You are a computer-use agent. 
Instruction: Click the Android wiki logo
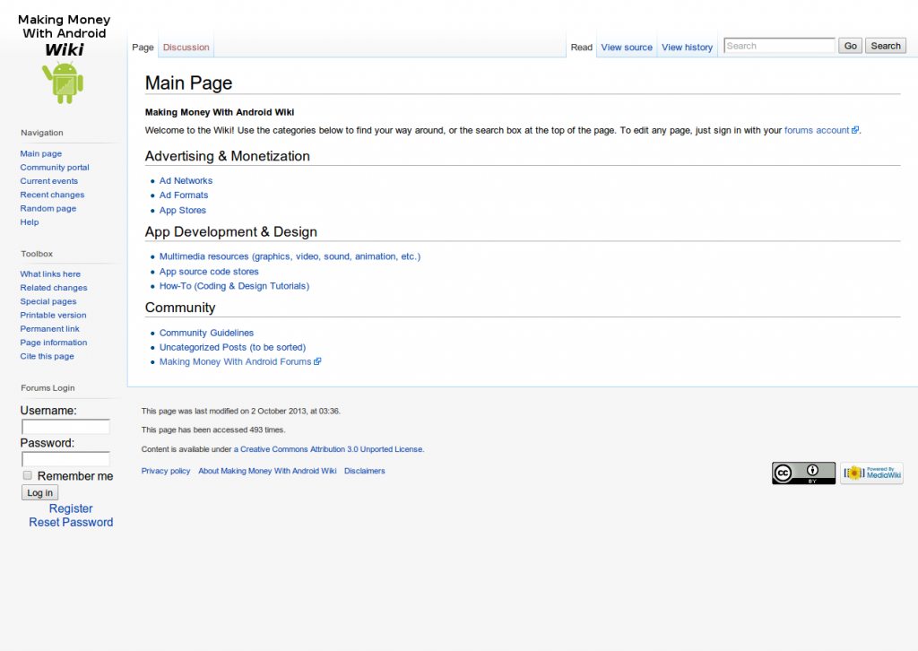click(x=64, y=58)
